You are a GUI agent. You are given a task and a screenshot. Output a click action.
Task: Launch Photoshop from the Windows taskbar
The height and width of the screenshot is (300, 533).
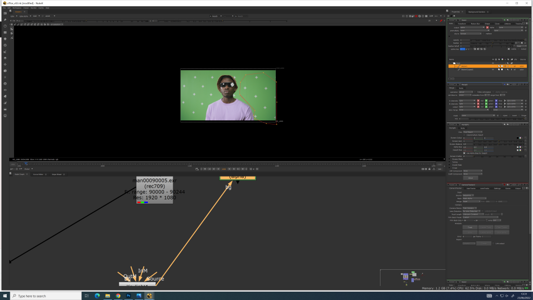(x=129, y=296)
